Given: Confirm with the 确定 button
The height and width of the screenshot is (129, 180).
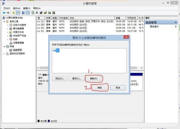Looking at the screenshot, I should pos(100,87).
